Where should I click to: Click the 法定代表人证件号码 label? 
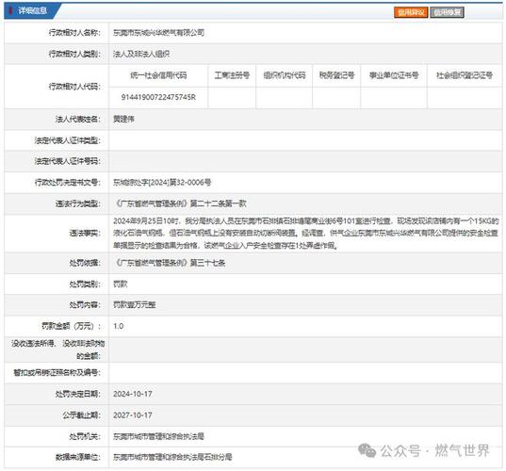point(68,161)
